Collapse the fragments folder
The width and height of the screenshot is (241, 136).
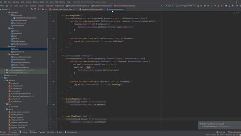click(7, 12)
